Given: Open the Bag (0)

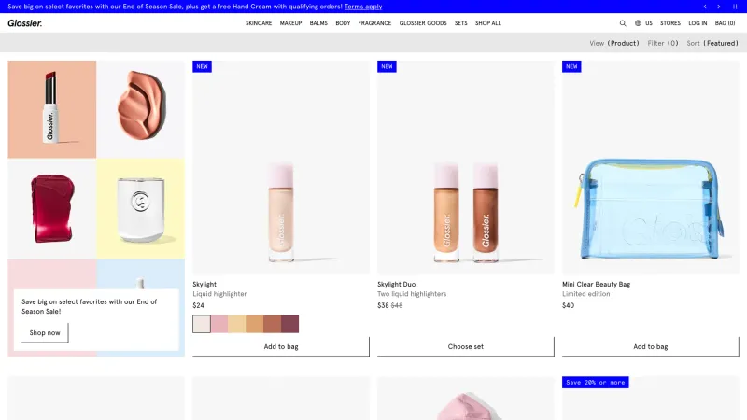Looking at the screenshot, I should pos(726,22).
